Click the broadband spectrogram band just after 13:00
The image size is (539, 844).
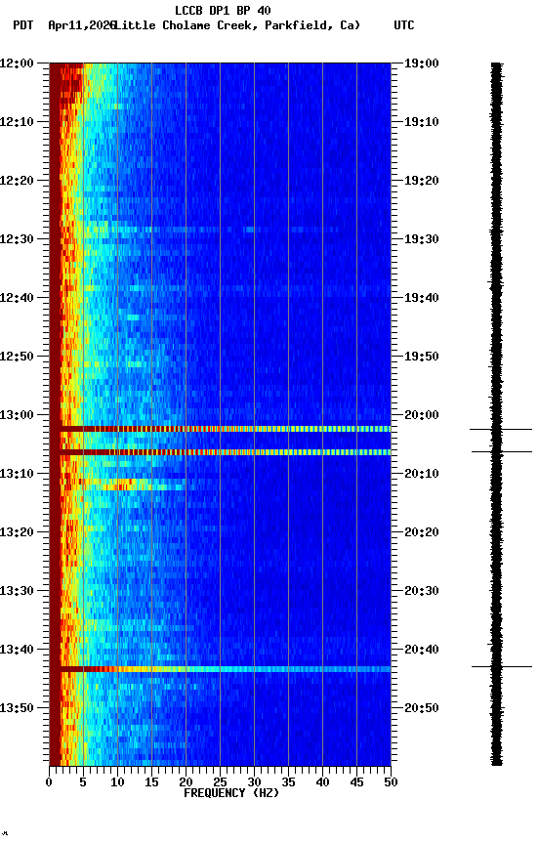(x=220, y=429)
